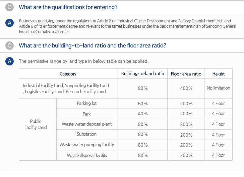Click the Waste water disposal plant cell

(87, 124)
